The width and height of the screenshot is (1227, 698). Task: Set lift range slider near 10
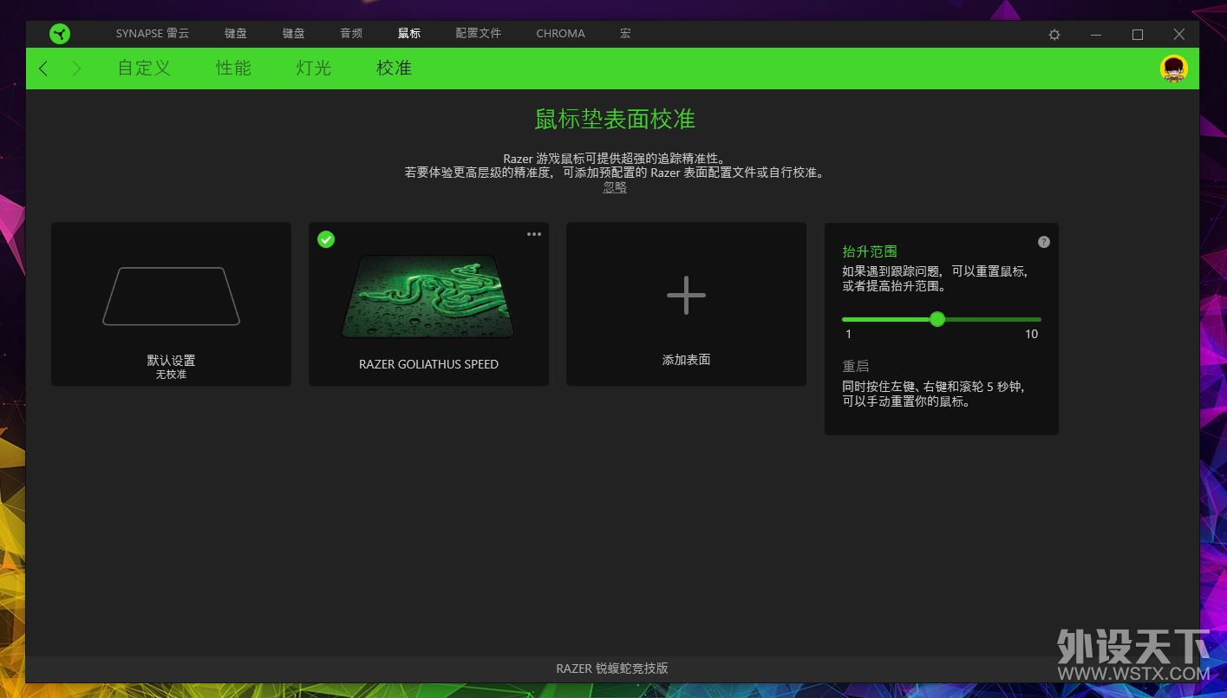(1039, 319)
